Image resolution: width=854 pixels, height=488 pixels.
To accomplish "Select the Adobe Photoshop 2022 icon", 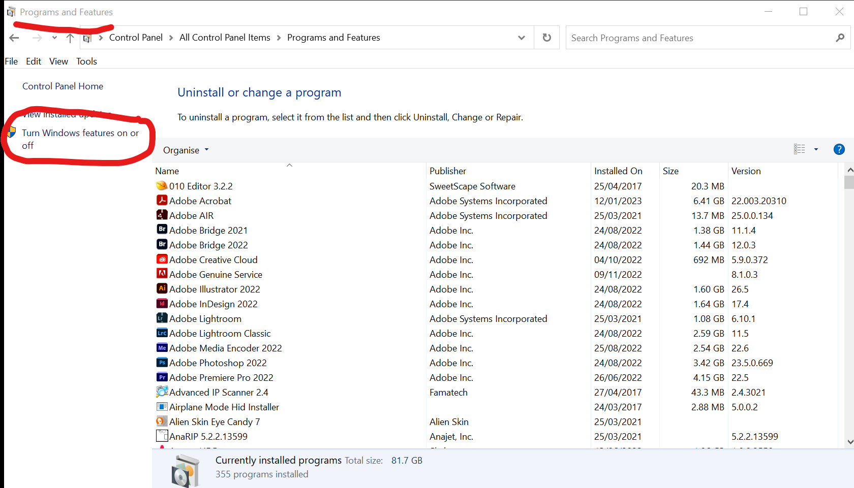I will coord(162,363).
